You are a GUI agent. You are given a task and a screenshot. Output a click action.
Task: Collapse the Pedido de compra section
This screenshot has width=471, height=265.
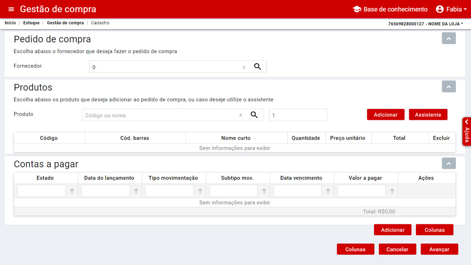click(x=448, y=39)
